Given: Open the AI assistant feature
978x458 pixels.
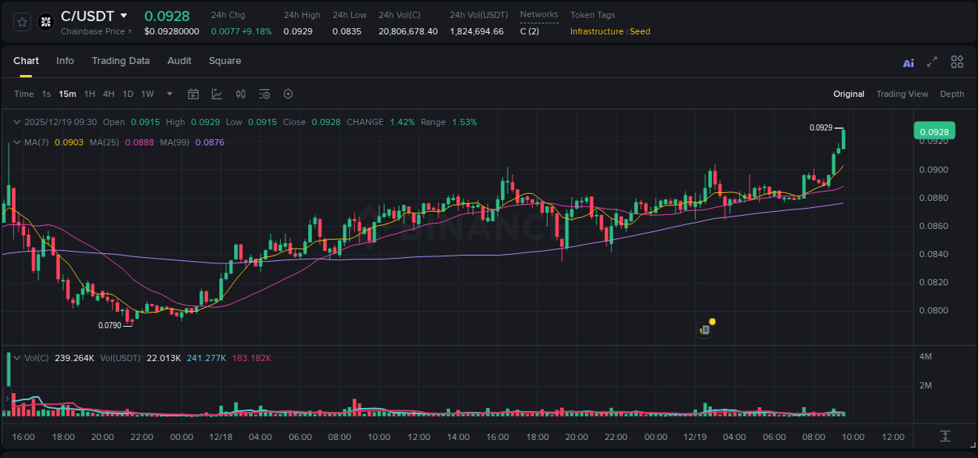Looking at the screenshot, I should 908,62.
